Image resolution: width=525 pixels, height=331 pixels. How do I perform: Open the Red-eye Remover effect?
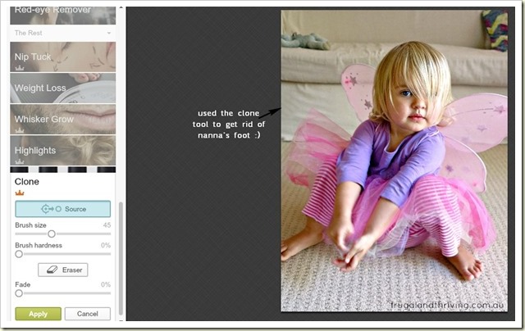[62, 16]
